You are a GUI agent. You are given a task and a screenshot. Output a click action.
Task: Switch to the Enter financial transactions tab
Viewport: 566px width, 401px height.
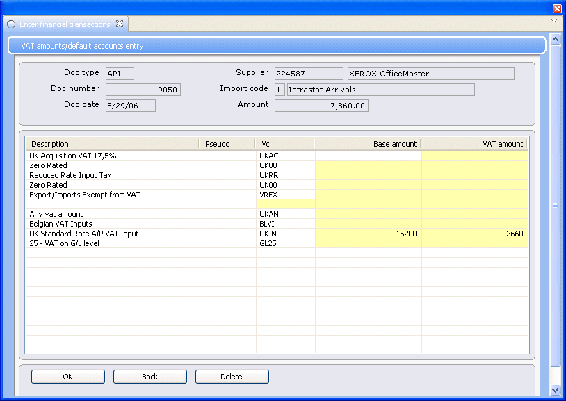(63, 23)
